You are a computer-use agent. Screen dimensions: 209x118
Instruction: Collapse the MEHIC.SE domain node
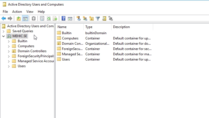(x=4, y=36)
